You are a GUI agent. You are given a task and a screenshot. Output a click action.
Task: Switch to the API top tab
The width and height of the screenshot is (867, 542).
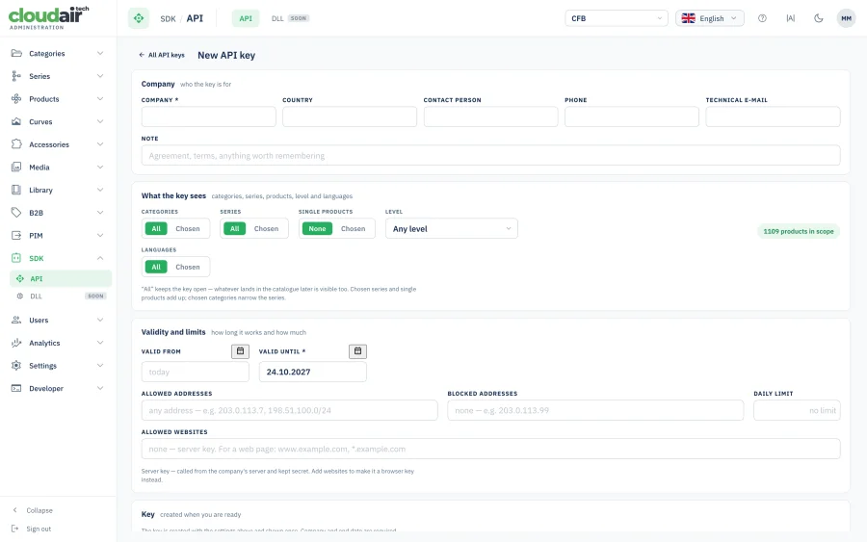point(246,18)
